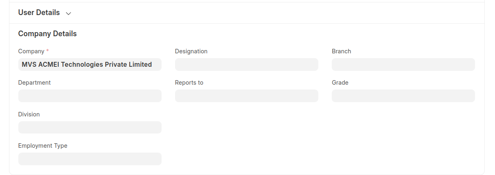Select the Department input field

point(90,96)
